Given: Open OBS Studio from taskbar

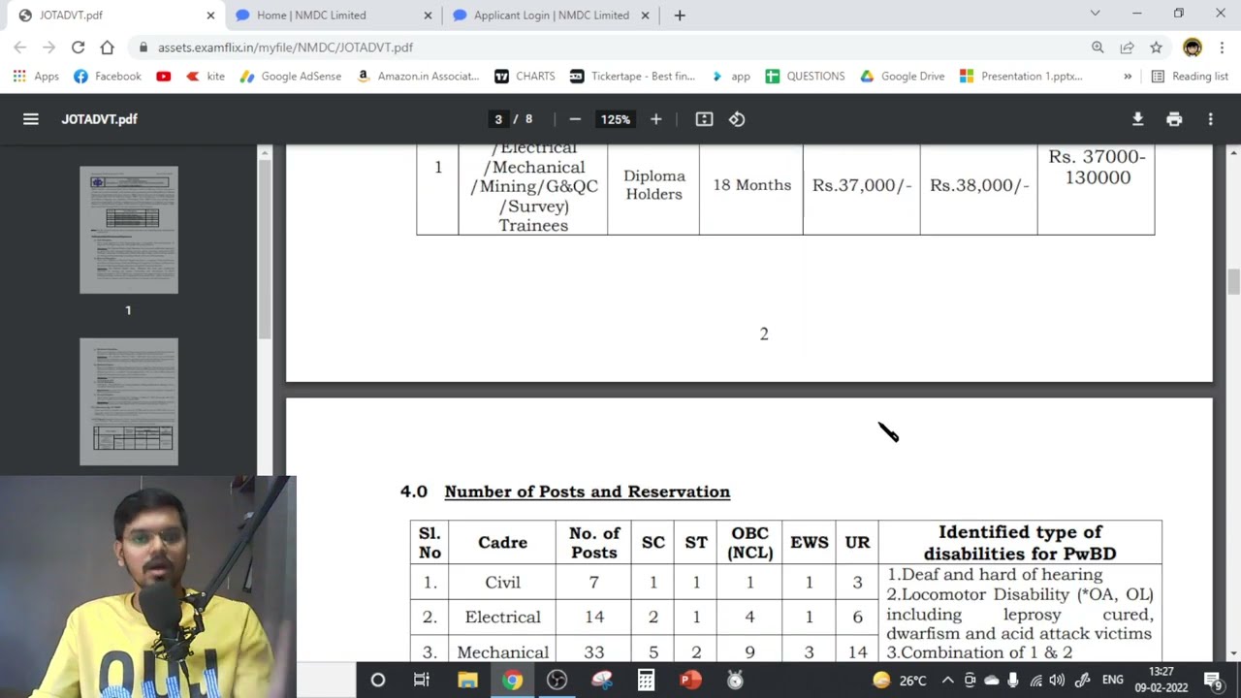Looking at the screenshot, I should [x=557, y=681].
